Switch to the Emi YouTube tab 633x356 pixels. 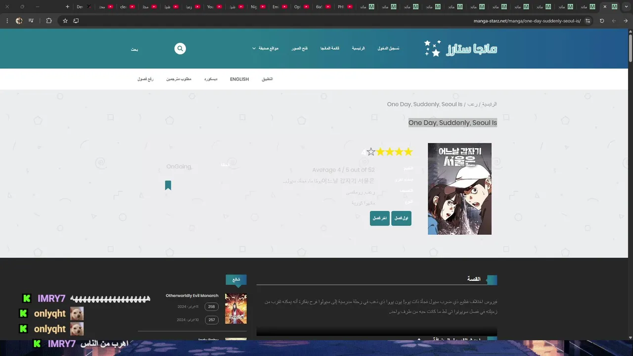coord(279,7)
